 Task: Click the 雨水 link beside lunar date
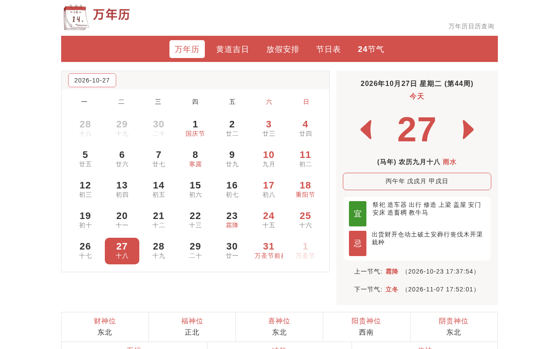[x=449, y=162]
